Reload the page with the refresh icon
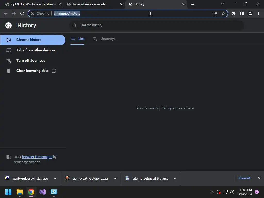The width and height of the screenshot is (264, 198). click(x=22, y=13)
